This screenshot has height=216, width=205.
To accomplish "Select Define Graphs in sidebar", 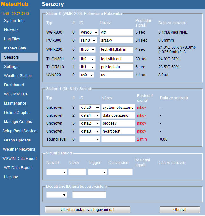I will [17, 113].
